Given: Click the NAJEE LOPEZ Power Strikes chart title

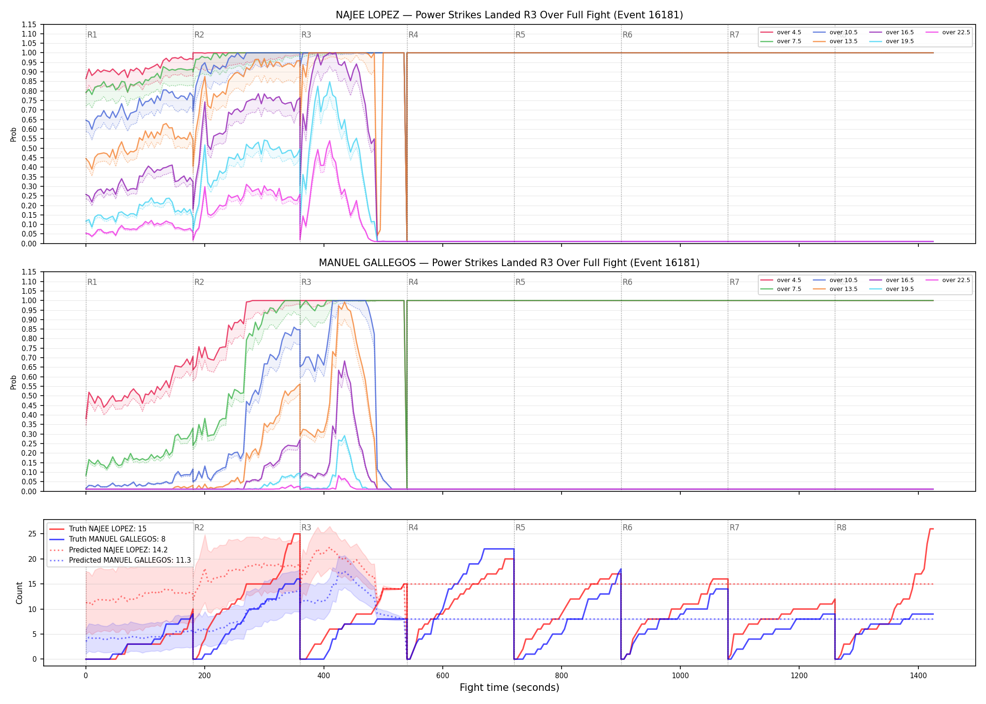Looking at the screenshot, I should point(509,15).
